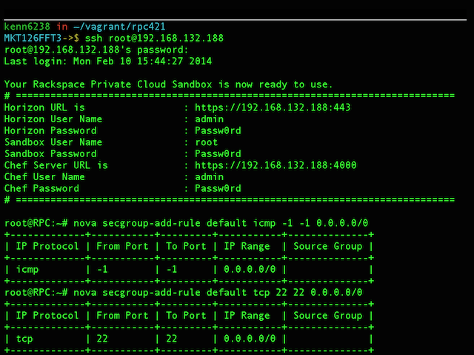Click the To Port 22 cell
This screenshot has height=355, width=474.
point(171,339)
